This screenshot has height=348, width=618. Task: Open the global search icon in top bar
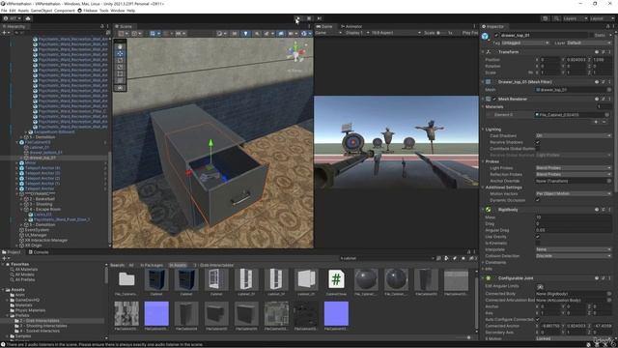[x=556, y=18]
